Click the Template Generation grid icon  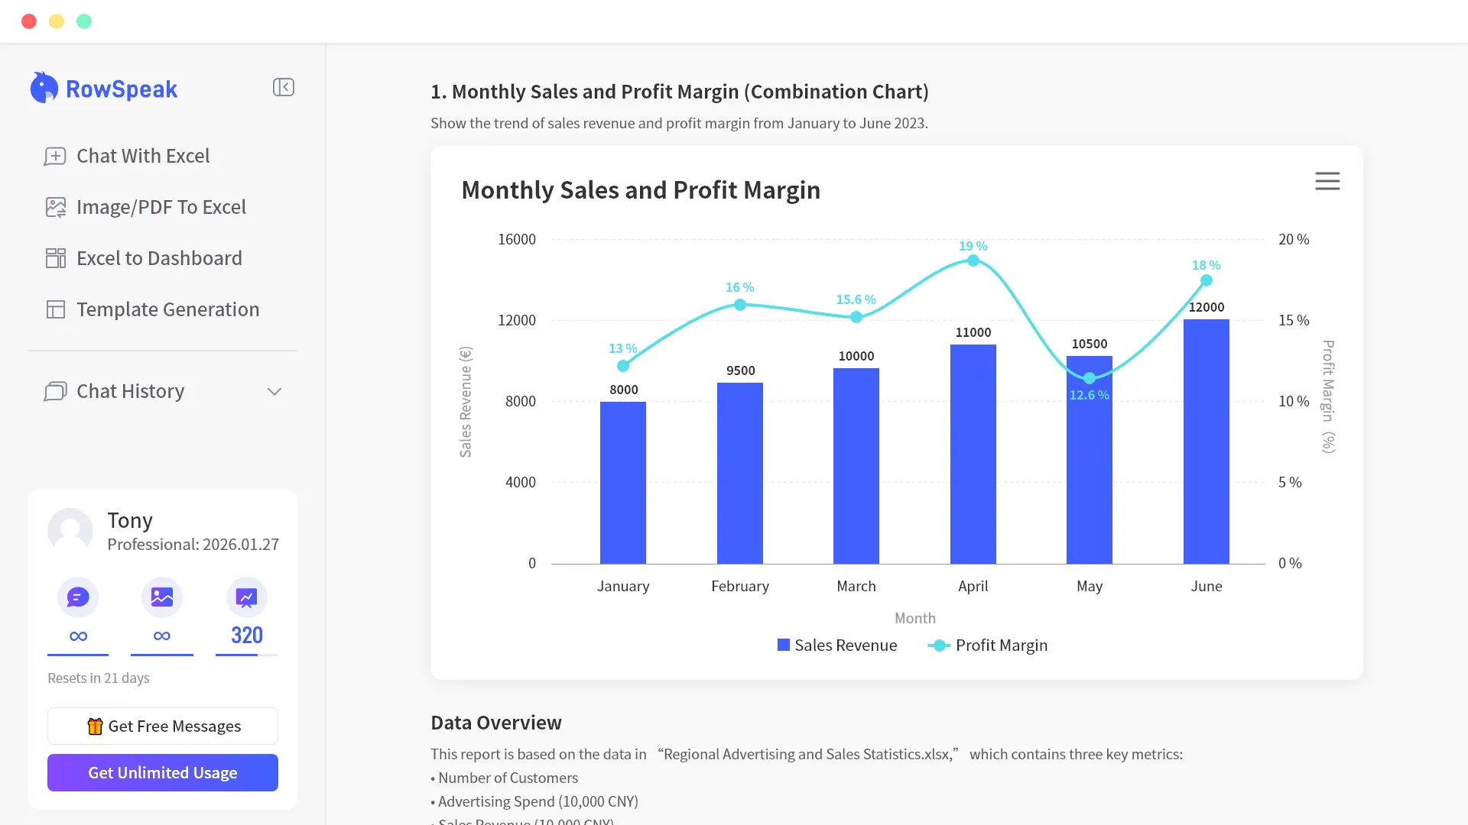(x=55, y=309)
